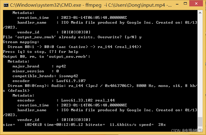Click the 'speed= 28x' value
This screenshot has width=206, height=135.
[x=153, y=125]
